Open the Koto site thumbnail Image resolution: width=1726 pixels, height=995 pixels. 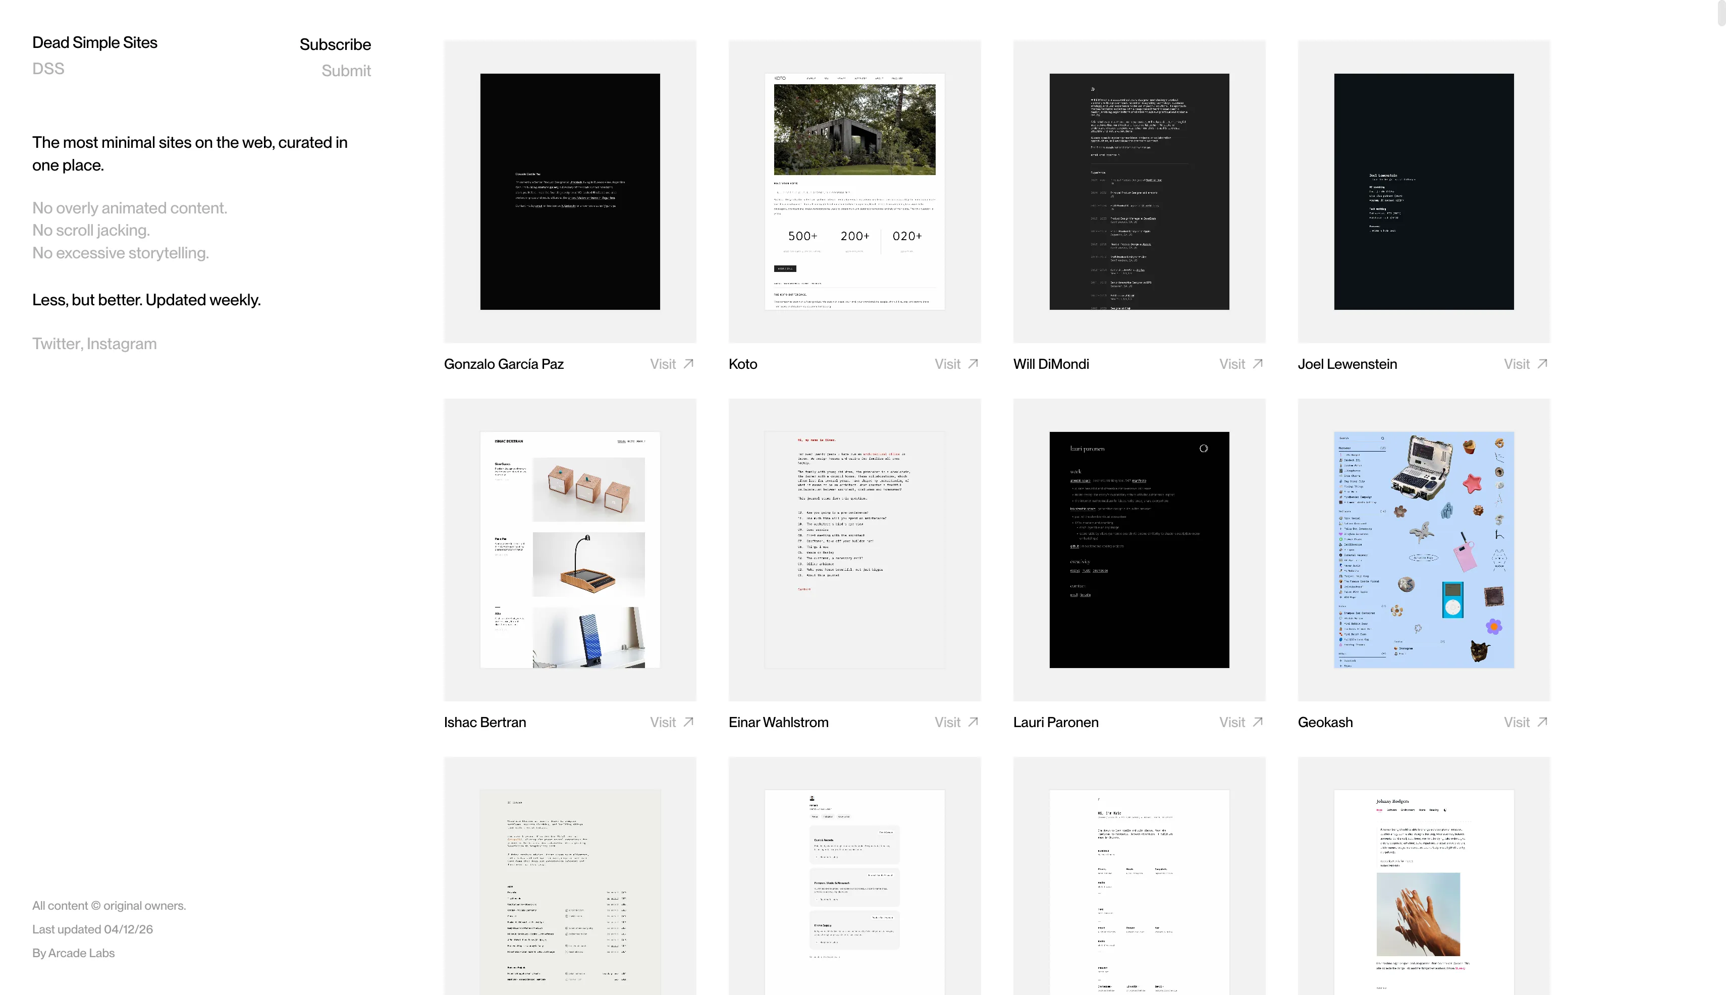(854, 191)
